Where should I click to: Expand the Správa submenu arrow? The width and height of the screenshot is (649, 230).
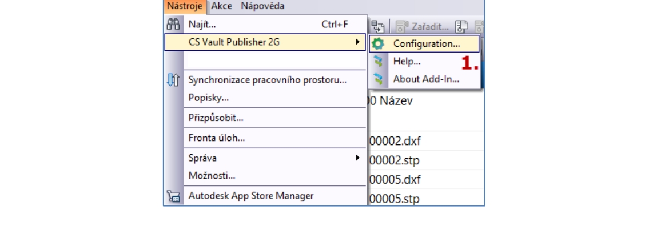coord(358,158)
